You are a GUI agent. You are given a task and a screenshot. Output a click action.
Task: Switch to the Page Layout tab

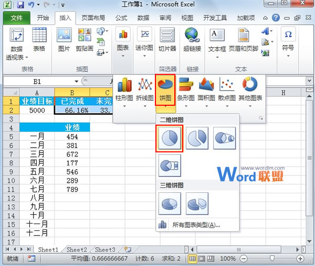[93, 18]
